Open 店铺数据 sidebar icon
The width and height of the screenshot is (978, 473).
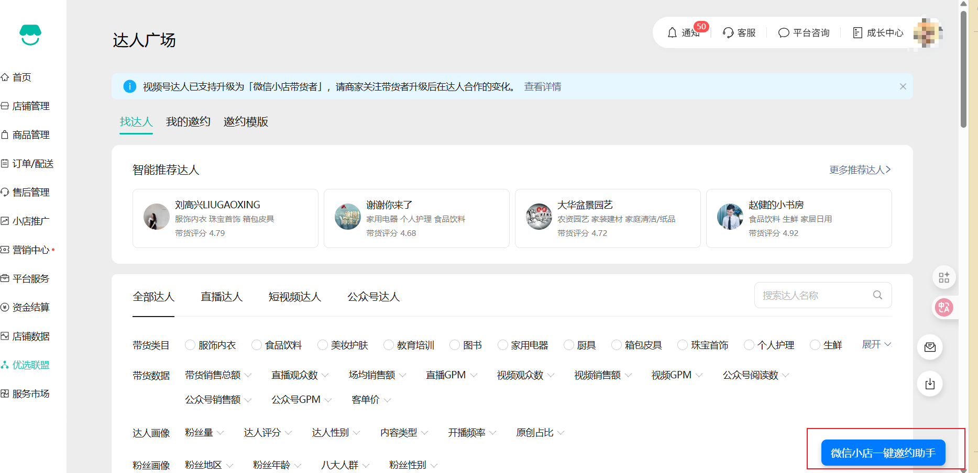tap(5, 336)
